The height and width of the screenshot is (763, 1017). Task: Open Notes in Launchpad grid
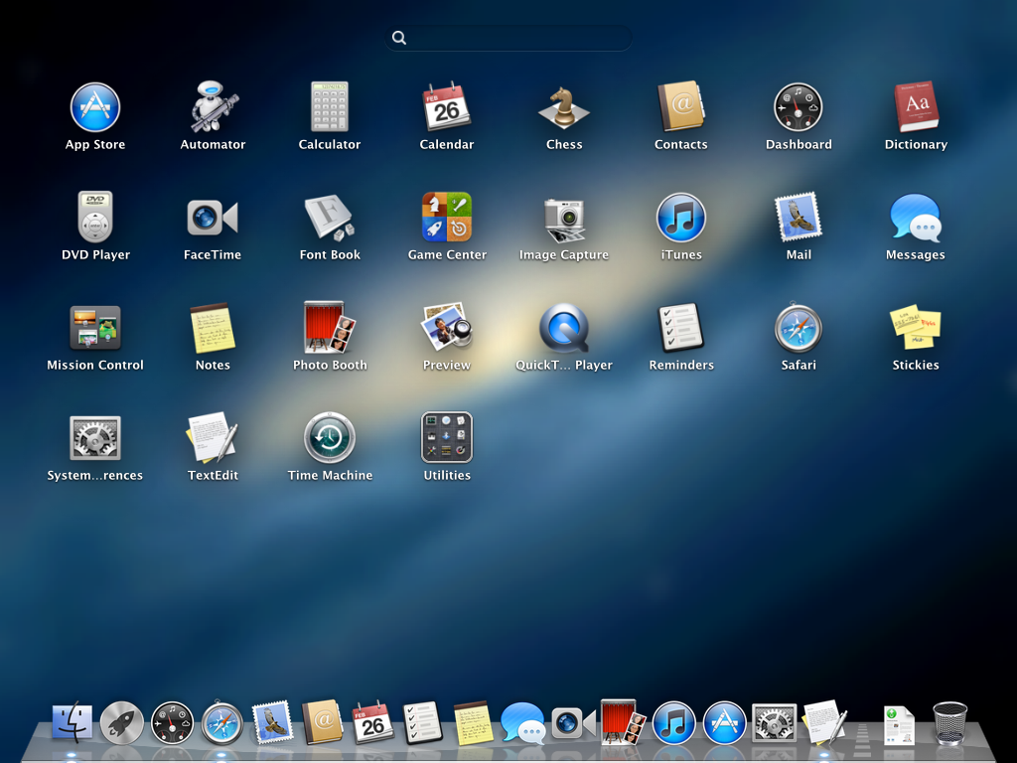tap(213, 328)
